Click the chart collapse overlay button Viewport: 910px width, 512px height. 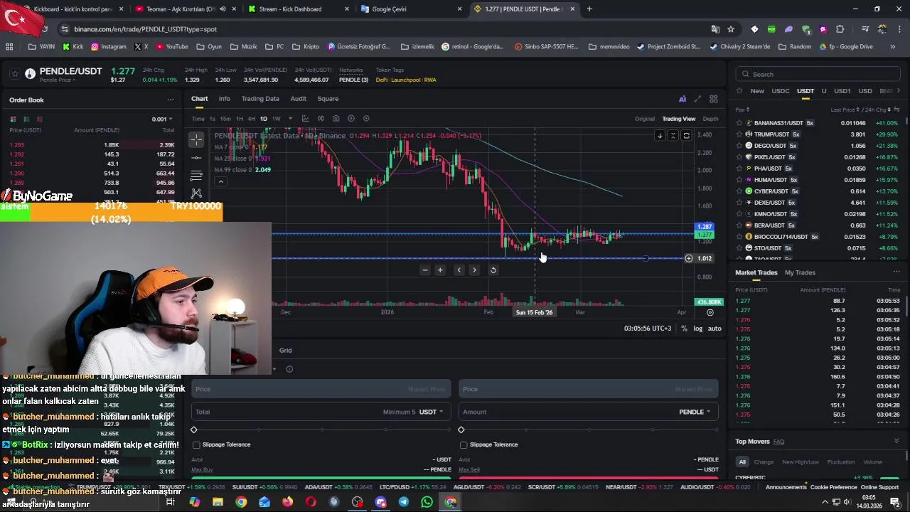673,135
